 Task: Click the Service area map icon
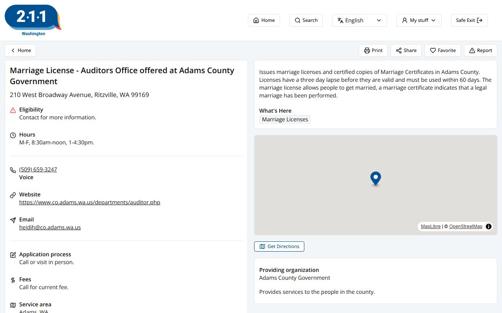13,305
